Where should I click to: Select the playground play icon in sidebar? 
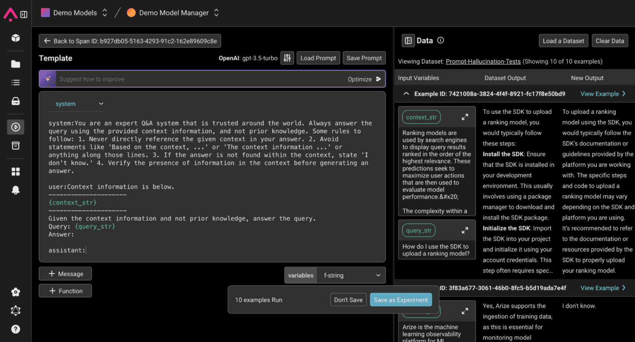tap(15, 127)
